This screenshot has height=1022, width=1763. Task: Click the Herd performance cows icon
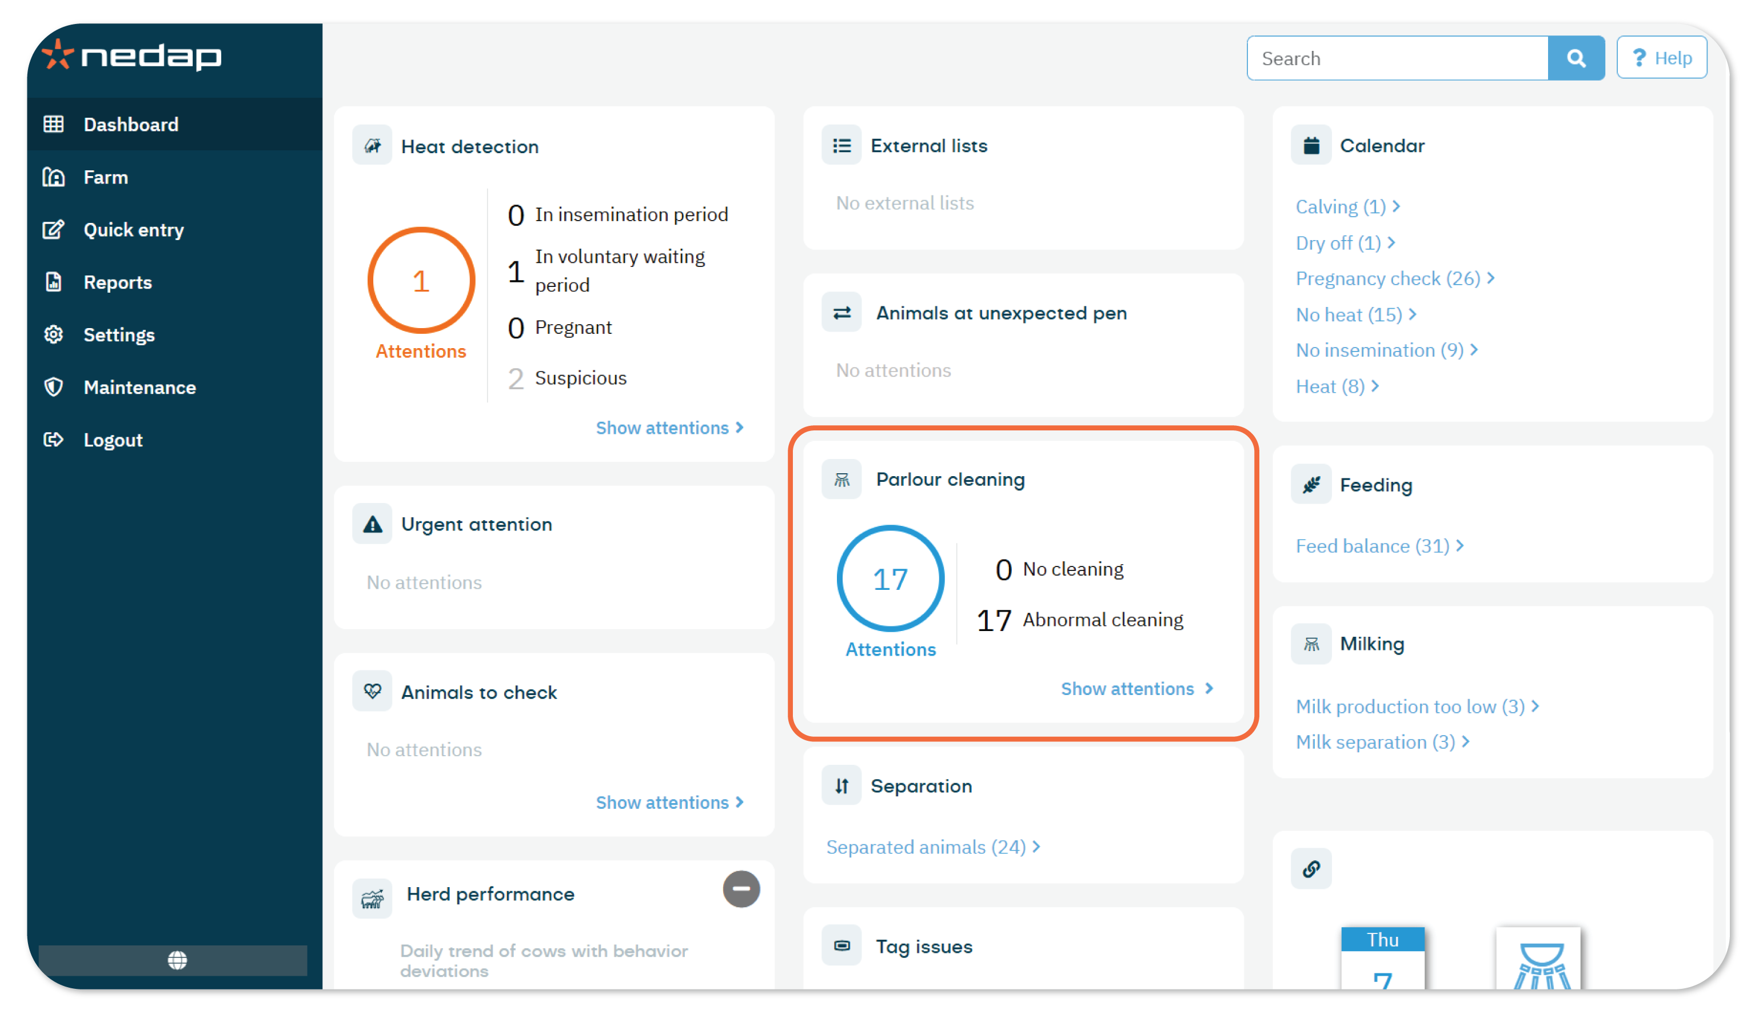click(x=372, y=898)
